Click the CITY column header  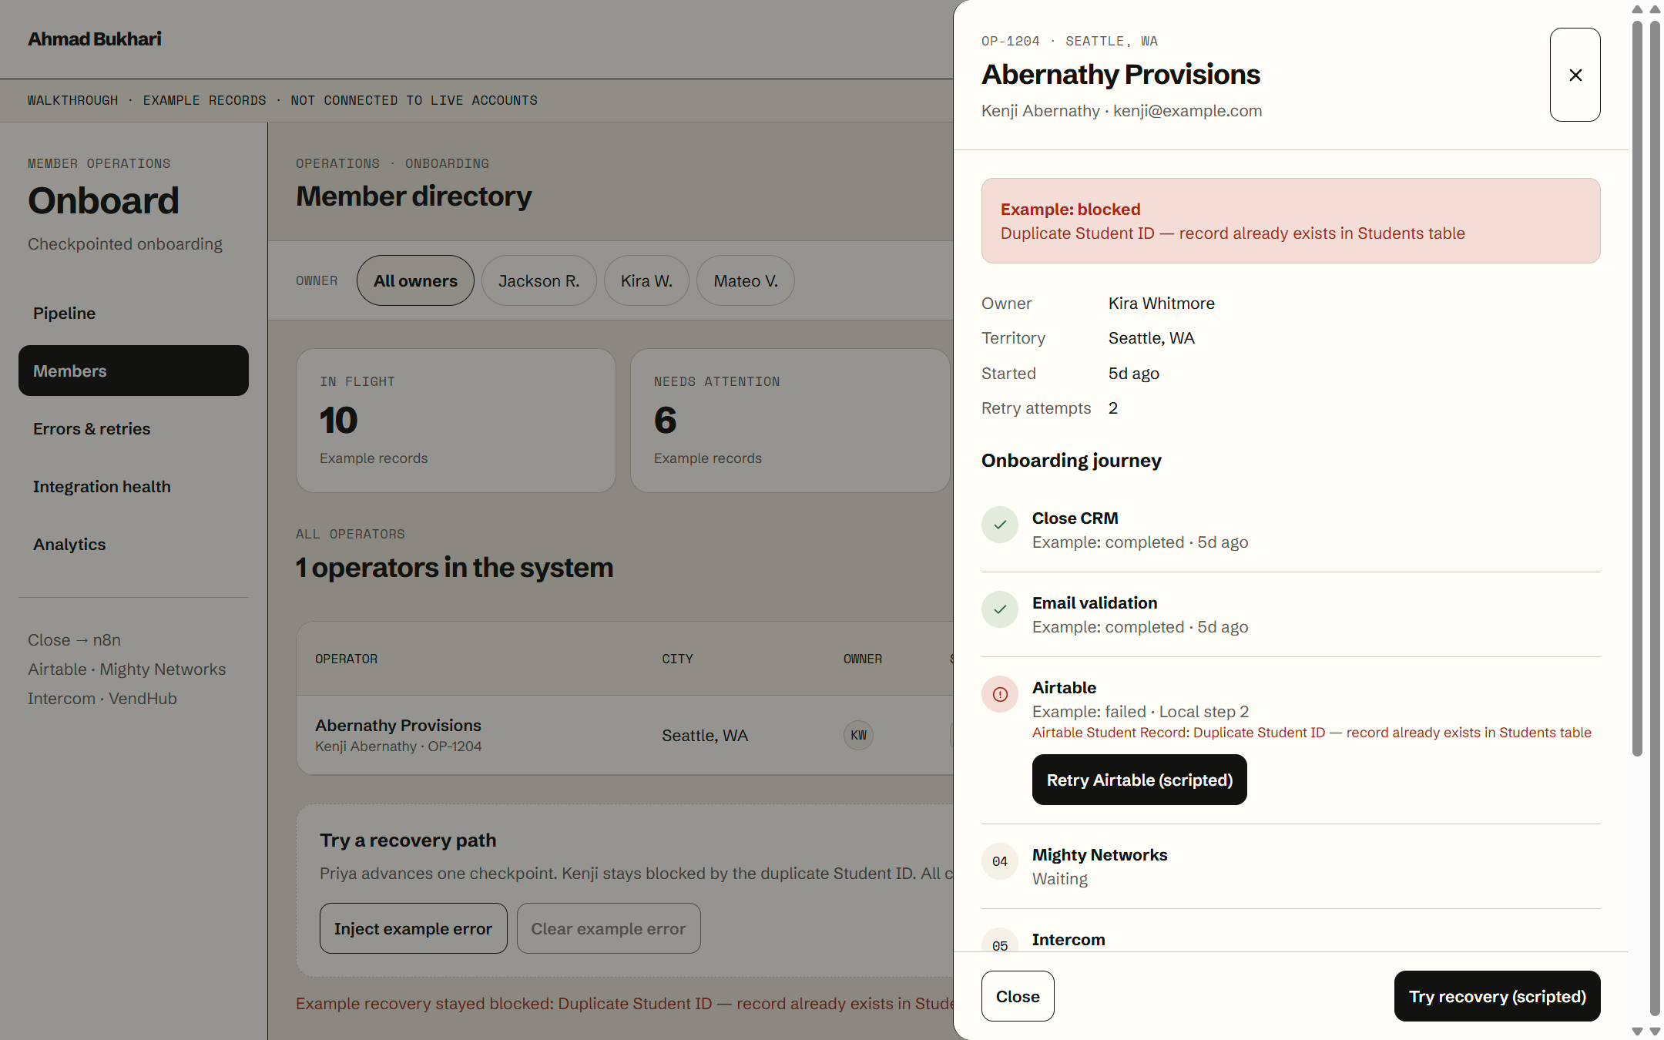click(x=677, y=659)
